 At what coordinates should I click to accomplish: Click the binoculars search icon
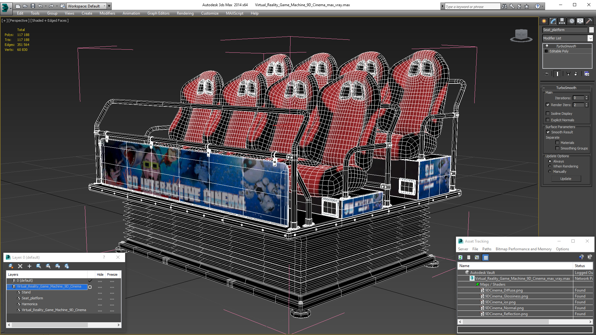point(504,6)
